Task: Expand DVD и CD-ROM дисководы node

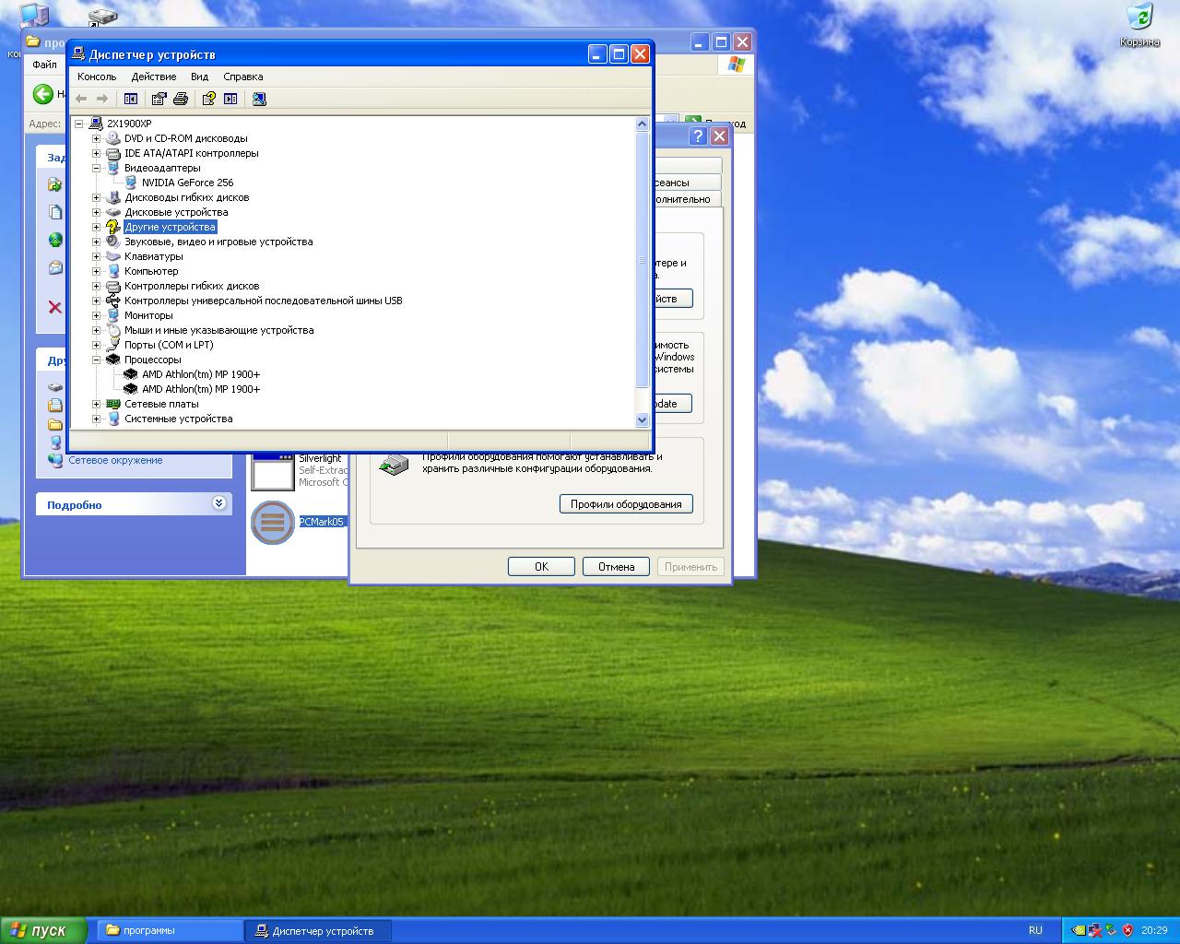Action: point(96,138)
